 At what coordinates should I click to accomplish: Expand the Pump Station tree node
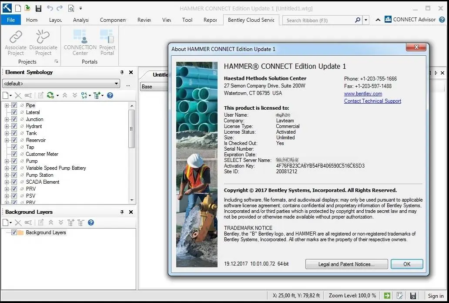point(7,175)
